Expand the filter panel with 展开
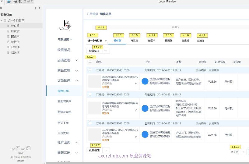 pyautogui.click(x=175, y=27)
